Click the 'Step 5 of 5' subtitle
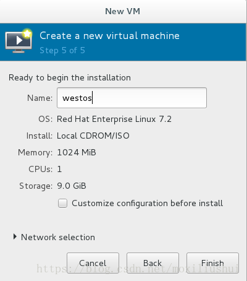The width and height of the screenshot is (247, 281). (62, 50)
